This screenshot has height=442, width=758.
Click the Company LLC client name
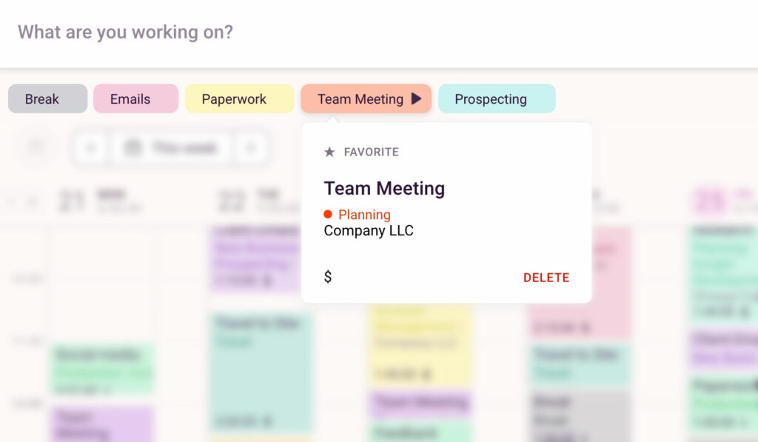(369, 230)
